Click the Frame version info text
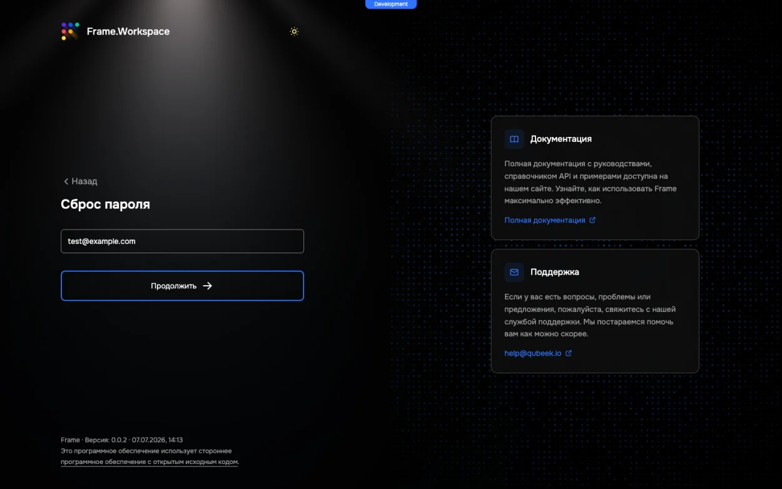The image size is (782, 489). tap(122, 440)
